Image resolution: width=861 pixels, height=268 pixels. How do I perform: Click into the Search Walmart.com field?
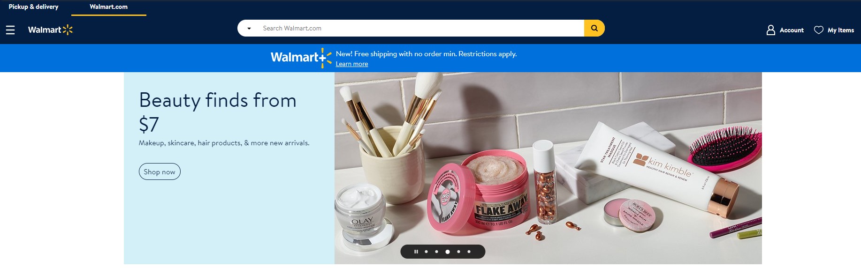[x=420, y=28]
